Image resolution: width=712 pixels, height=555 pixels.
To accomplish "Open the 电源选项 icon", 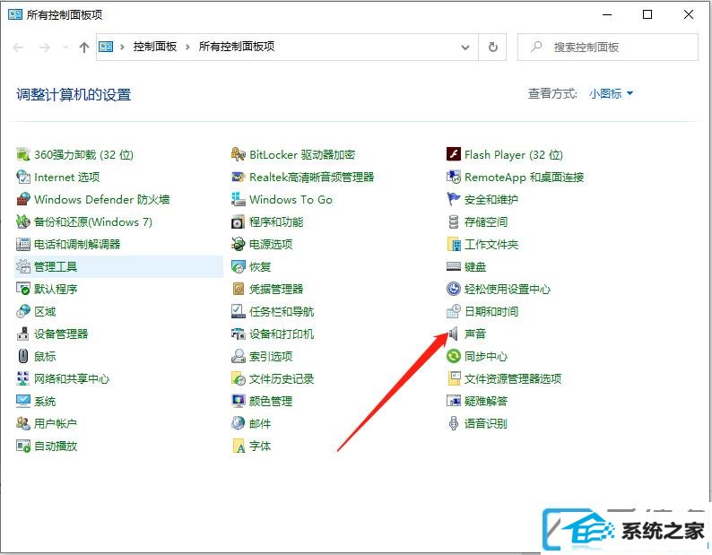I will [238, 244].
